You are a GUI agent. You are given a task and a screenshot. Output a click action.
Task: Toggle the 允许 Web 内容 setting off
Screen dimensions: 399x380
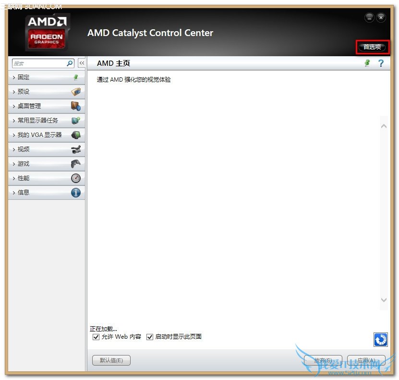pyautogui.click(x=97, y=337)
